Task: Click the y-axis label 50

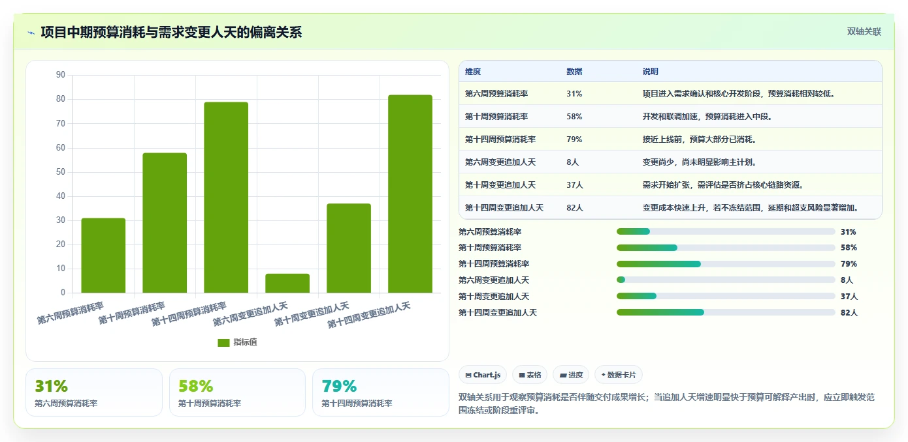Action: 61,172
